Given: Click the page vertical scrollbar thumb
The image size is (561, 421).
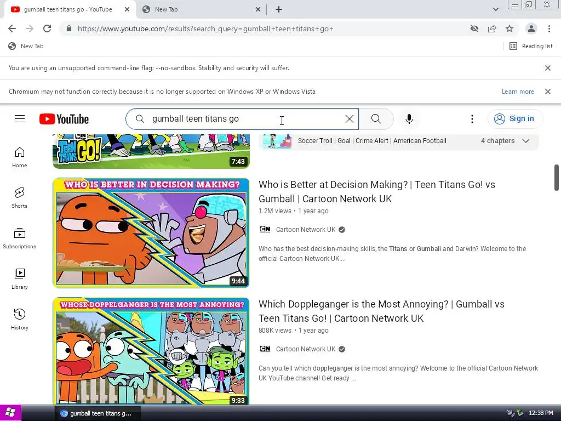Looking at the screenshot, I should pyautogui.click(x=557, y=178).
